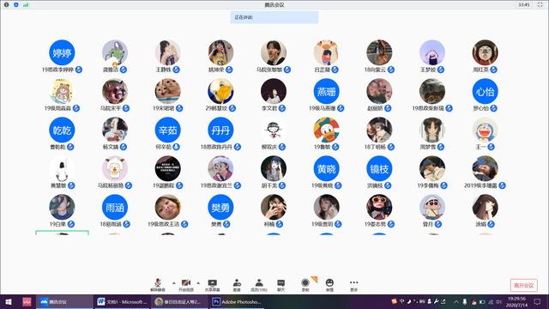Open the share screen (共享屏幕) tool

(212, 285)
